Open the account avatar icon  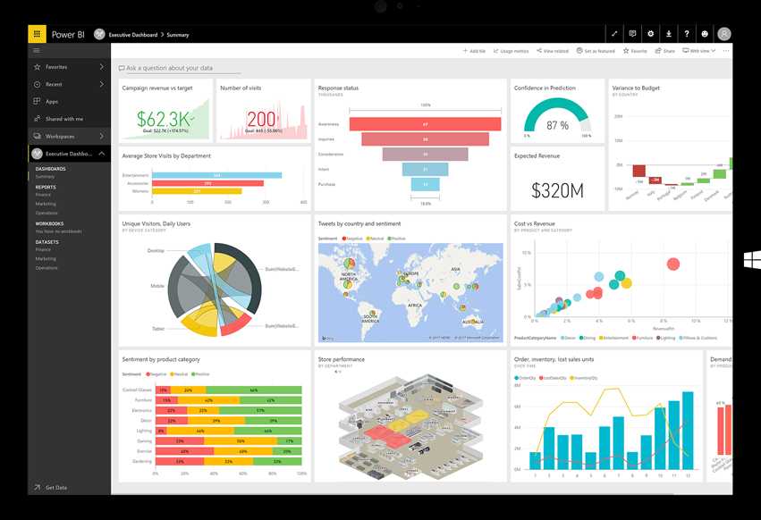(x=724, y=33)
